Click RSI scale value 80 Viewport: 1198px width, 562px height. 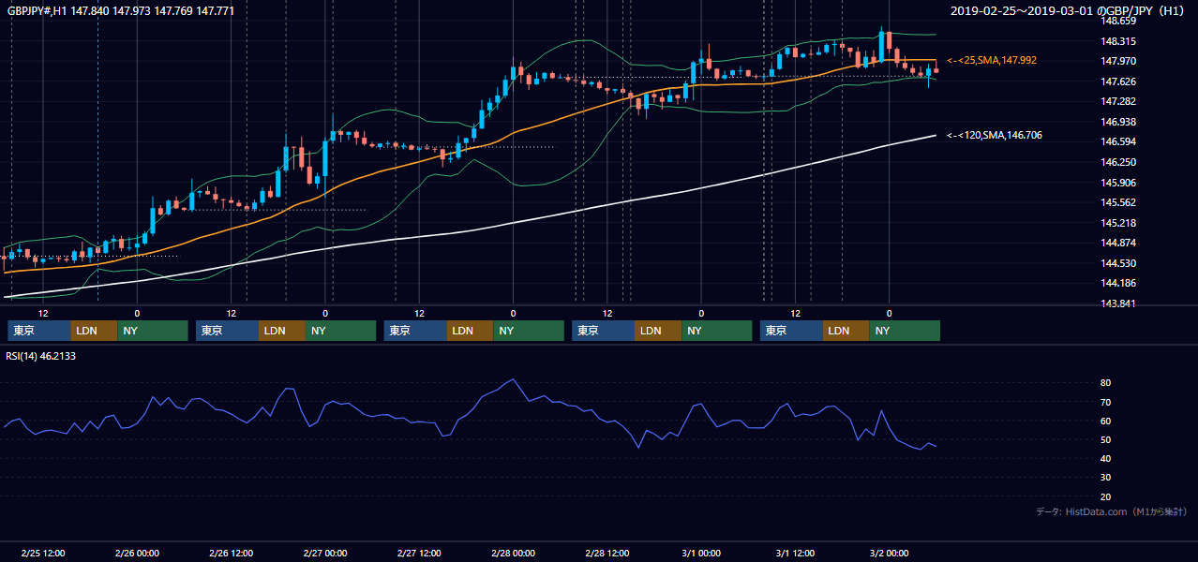point(1106,383)
